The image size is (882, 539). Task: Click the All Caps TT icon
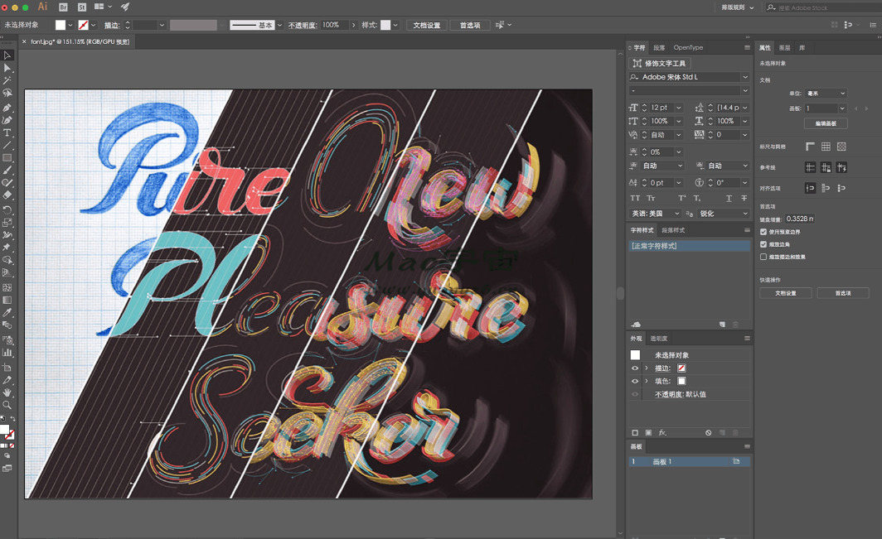point(635,199)
